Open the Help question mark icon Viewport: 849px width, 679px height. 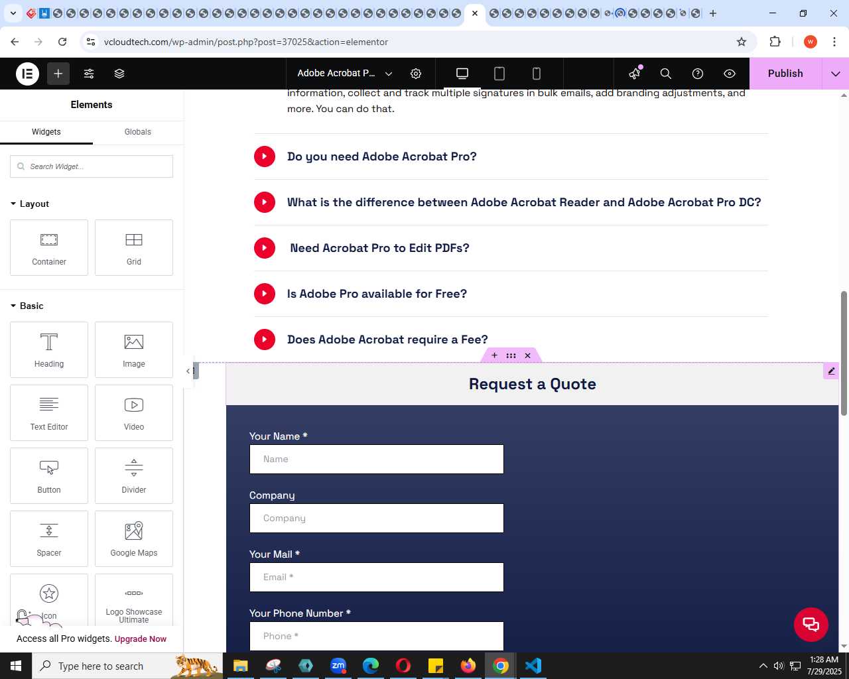click(x=698, y=74)
